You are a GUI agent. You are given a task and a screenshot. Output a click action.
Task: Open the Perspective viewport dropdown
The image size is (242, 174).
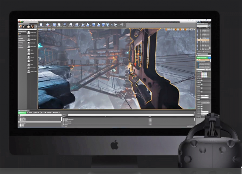[x=44, y=29]
